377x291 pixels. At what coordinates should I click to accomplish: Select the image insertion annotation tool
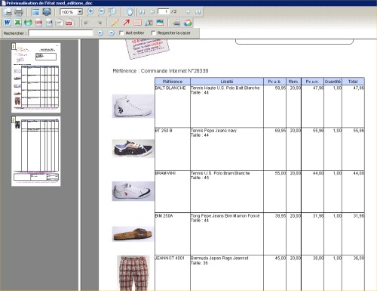pos(160,23)
